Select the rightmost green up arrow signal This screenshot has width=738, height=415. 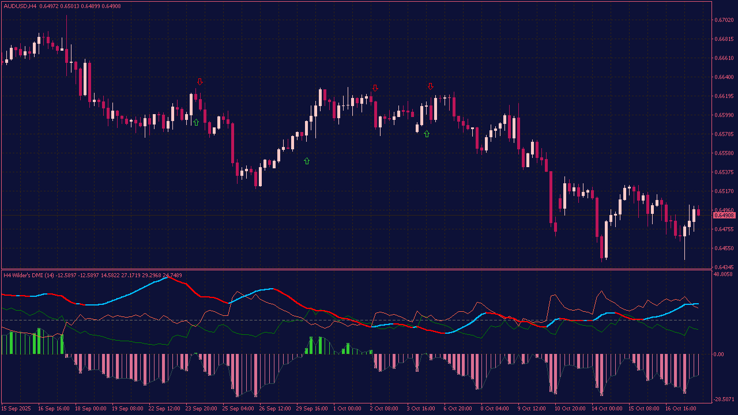[x=427, y=134]
